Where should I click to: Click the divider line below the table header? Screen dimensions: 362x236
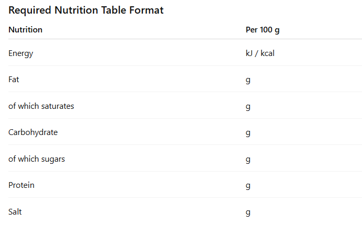coord(181,39)
